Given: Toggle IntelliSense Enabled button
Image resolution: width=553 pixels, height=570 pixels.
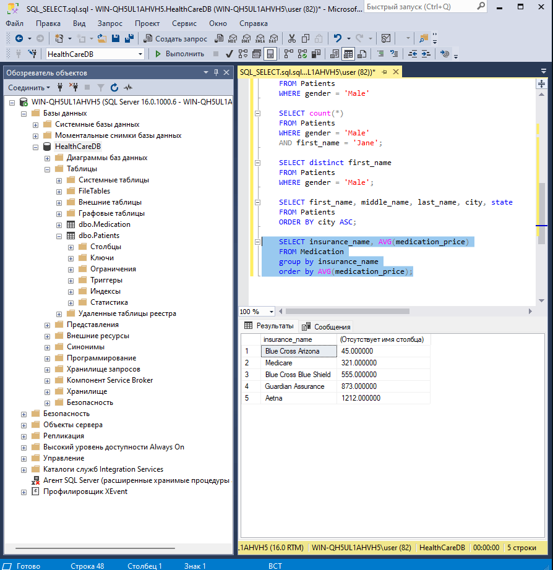Looking at the screenshot, I should (270, 54).
